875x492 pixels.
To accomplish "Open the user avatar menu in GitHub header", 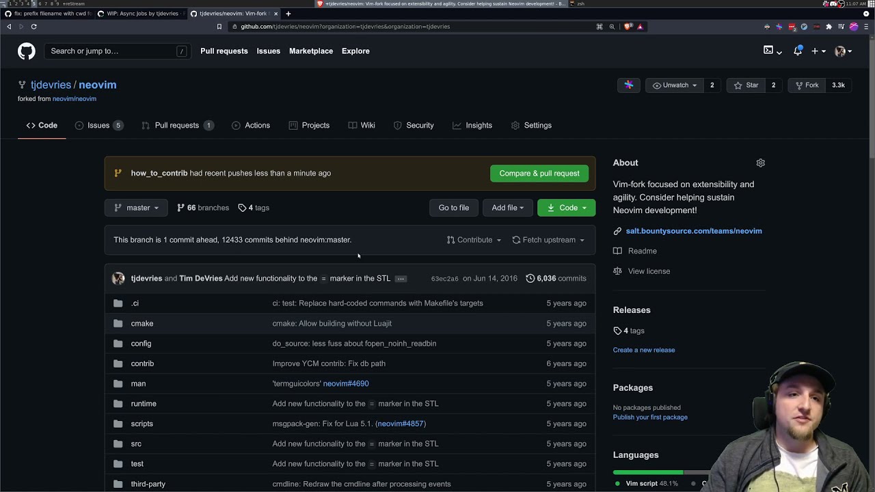I will pos(844,51).
